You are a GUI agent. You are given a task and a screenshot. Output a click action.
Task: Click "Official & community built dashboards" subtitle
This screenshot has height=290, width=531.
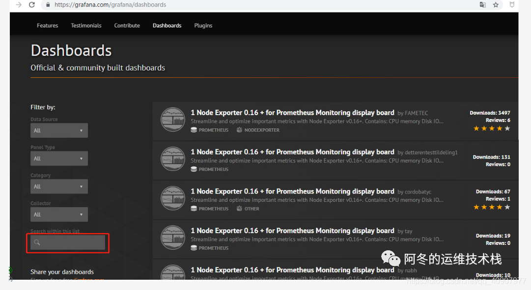coord(98,68)
